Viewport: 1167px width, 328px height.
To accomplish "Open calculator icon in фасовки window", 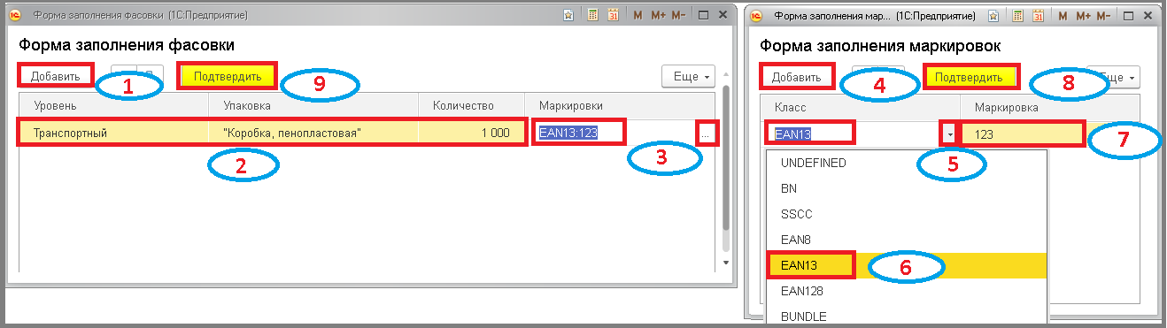I will pyautogui.click(x=592, y=16).
